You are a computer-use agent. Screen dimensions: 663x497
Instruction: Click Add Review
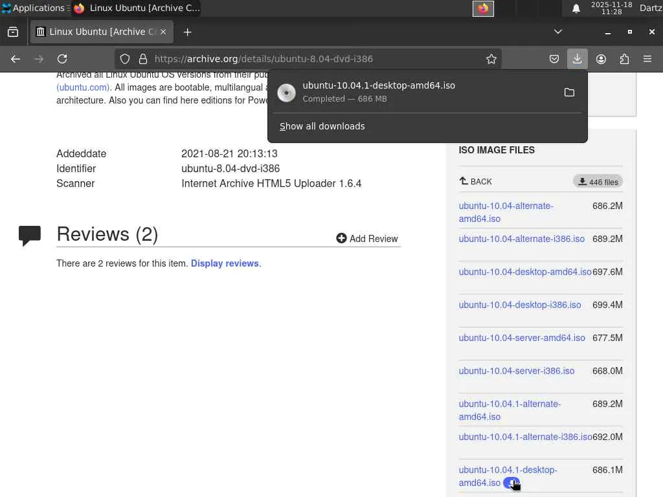point(367,238)
